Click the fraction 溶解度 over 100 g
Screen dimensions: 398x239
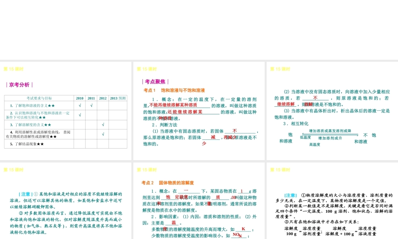[291, 231]
